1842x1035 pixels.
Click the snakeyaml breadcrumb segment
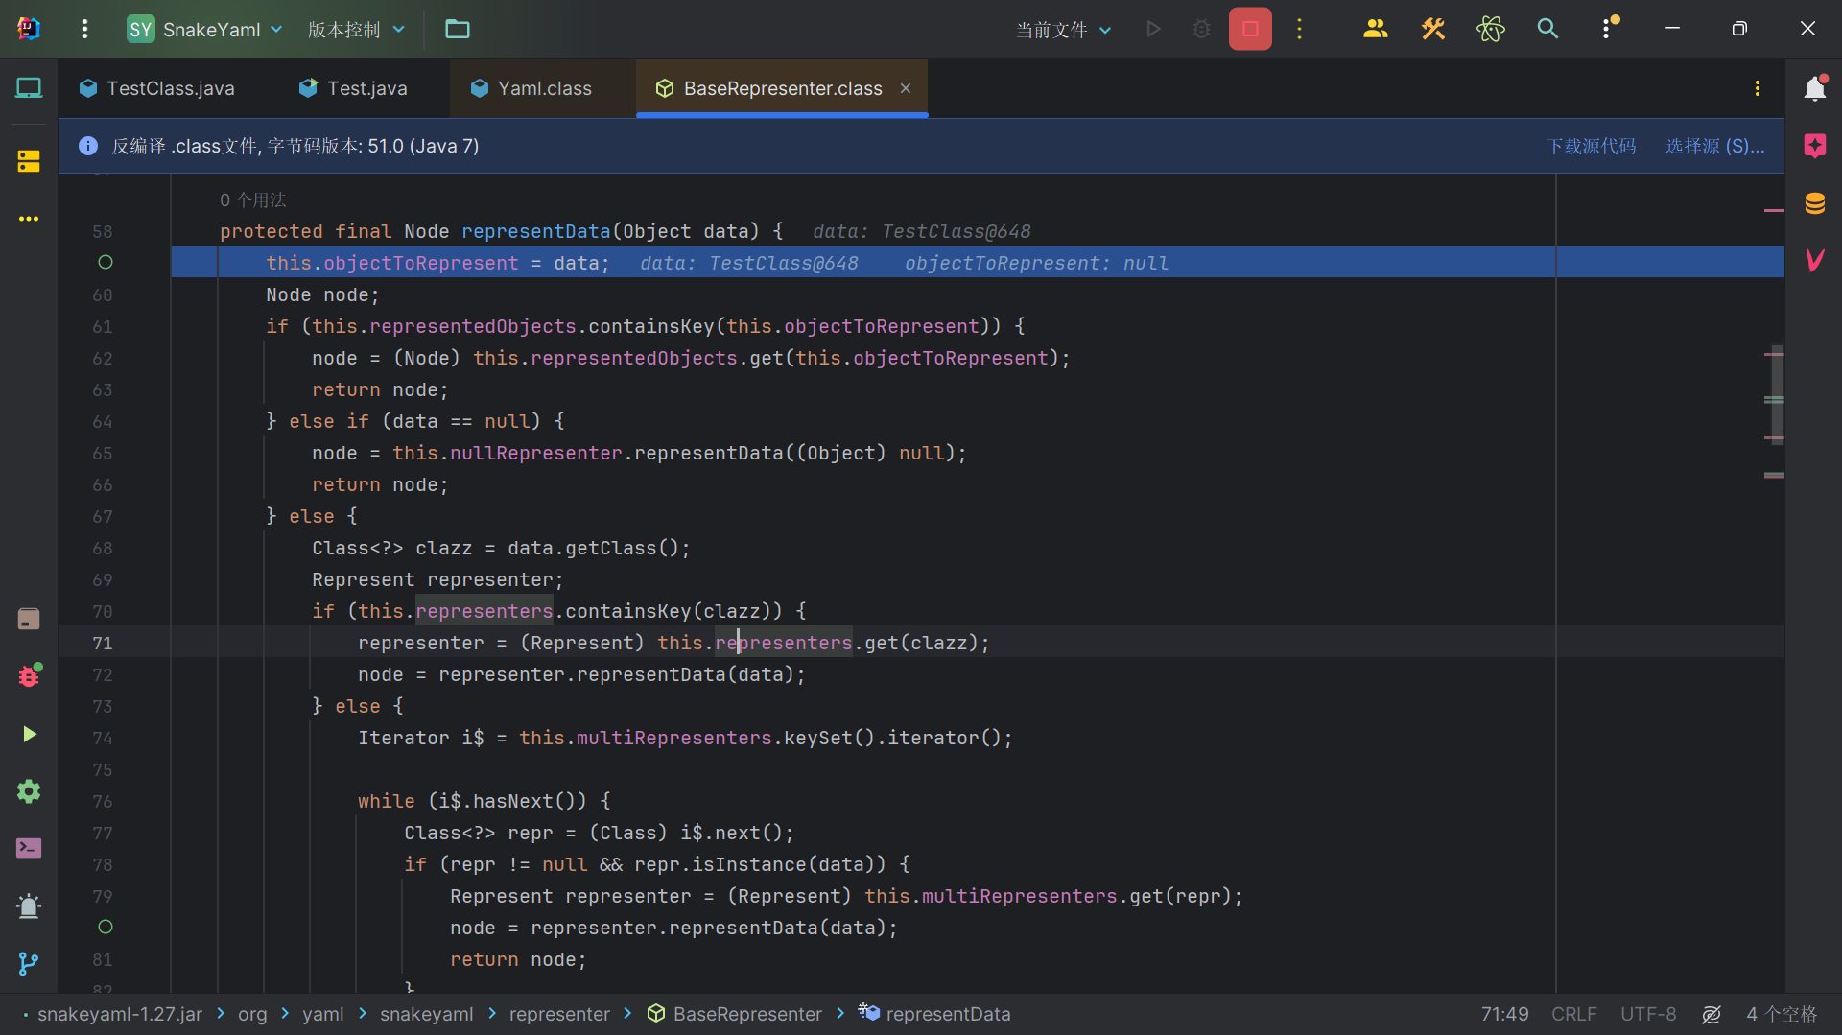click(426, 1014)
